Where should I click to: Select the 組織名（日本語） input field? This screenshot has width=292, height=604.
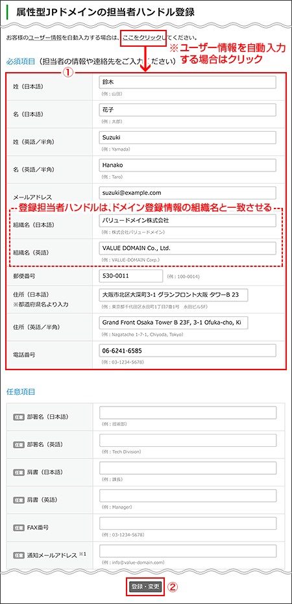188,221
